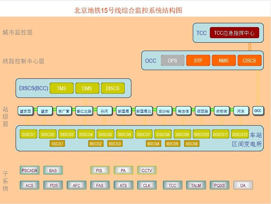Click the PA subsystem button
Screen dimensions: 271x204
point(123,170)
